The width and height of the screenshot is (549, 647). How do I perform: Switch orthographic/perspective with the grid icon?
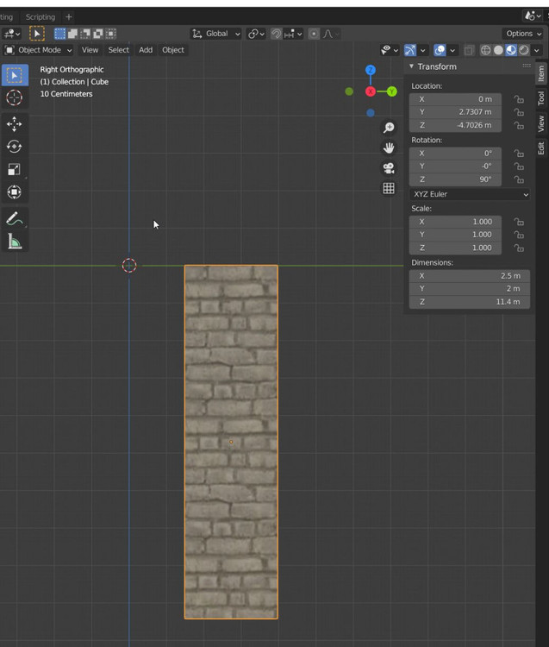click(389, 188)
